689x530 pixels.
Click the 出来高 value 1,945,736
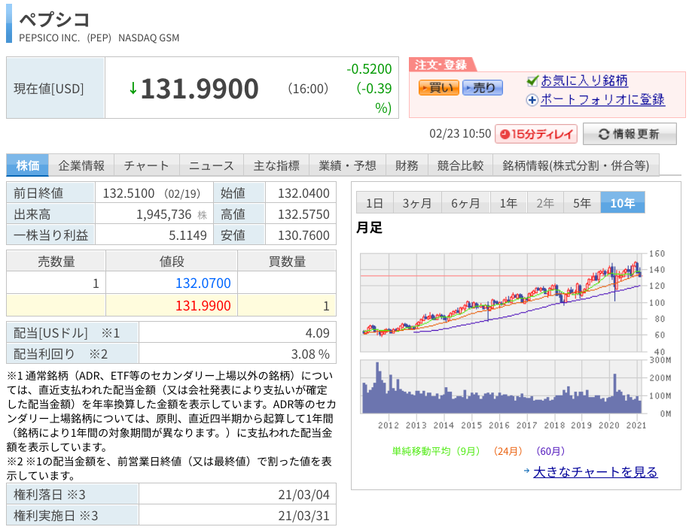coord(164,214)
